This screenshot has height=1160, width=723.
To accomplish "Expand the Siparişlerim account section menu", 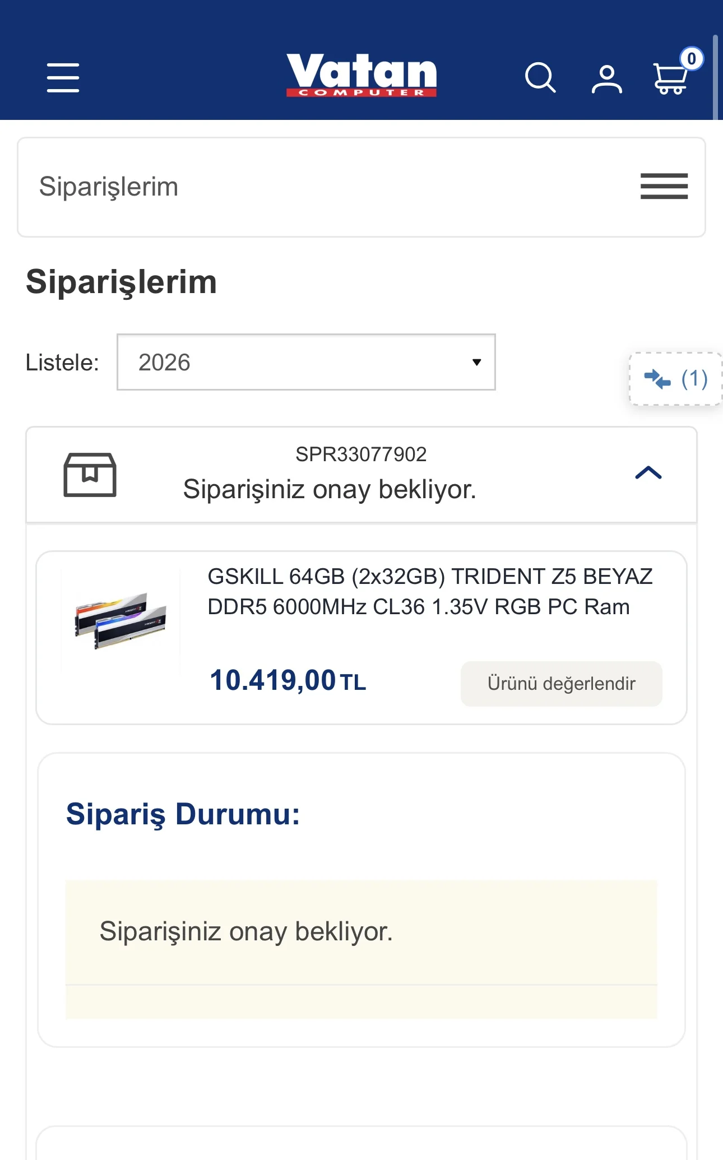I will pos(664,186).
